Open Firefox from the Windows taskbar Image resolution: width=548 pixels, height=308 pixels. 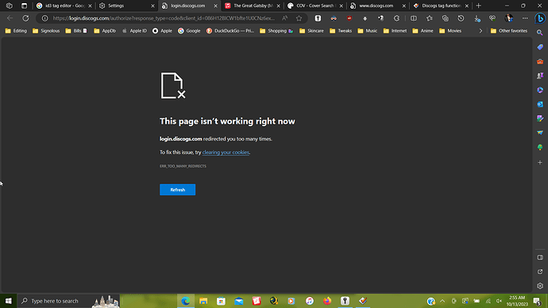click(327, 301)
